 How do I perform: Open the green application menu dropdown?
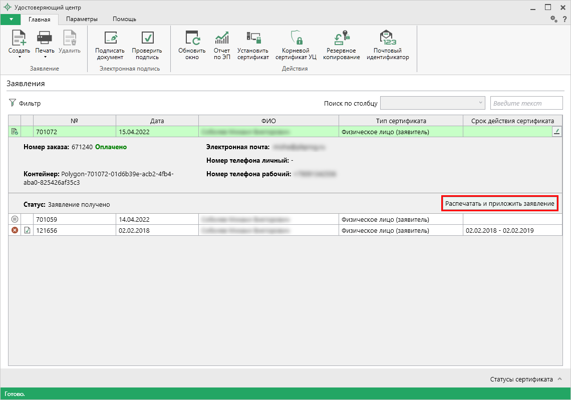pos(11,19)
